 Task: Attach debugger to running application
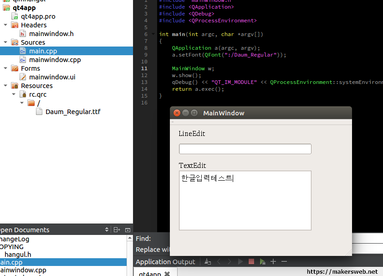point(263,261)
